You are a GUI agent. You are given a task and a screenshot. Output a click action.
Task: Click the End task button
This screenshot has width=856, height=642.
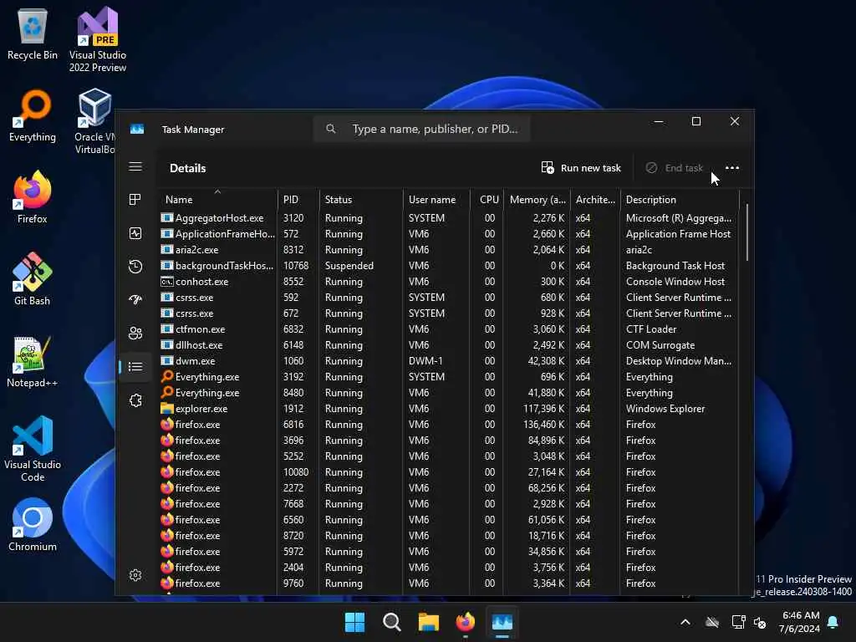(675, 168)
